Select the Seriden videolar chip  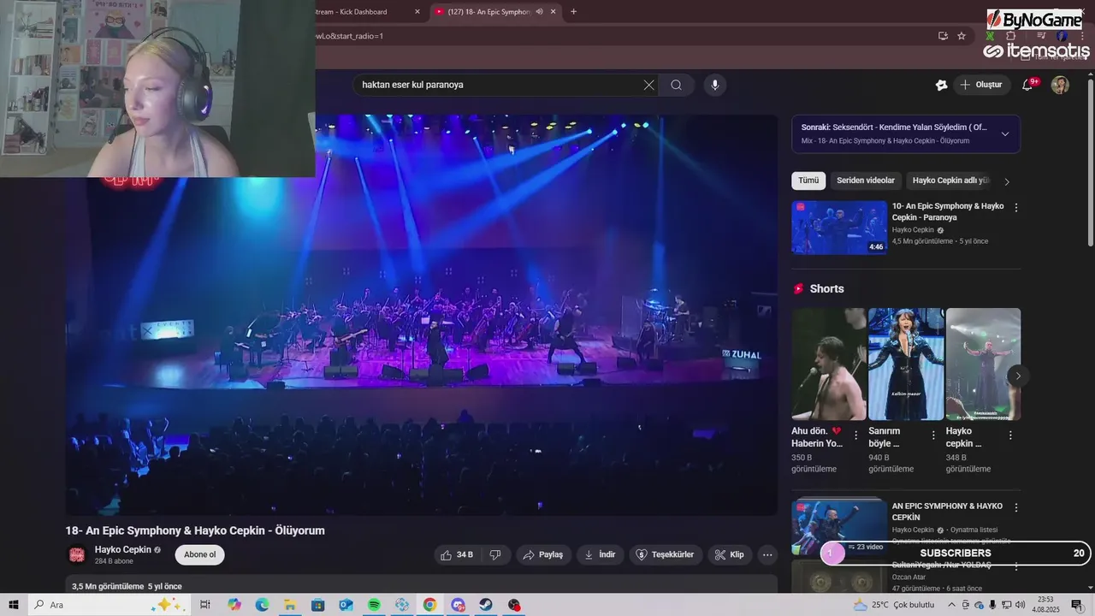pos(865,181)
